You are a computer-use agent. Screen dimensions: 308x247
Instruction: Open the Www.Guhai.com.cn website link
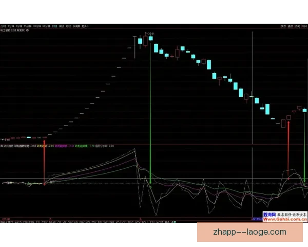tap(285, 219)
